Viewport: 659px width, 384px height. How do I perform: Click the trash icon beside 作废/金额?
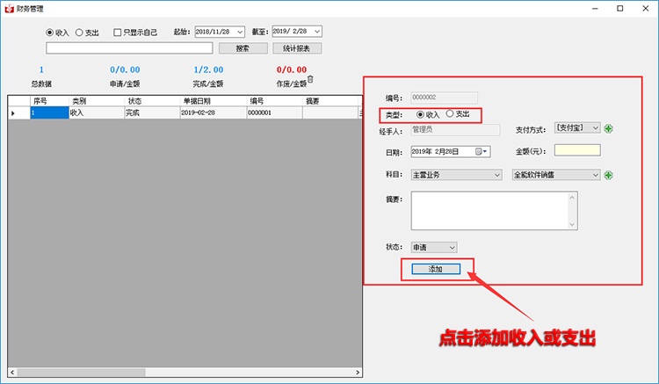coord(310,79)
